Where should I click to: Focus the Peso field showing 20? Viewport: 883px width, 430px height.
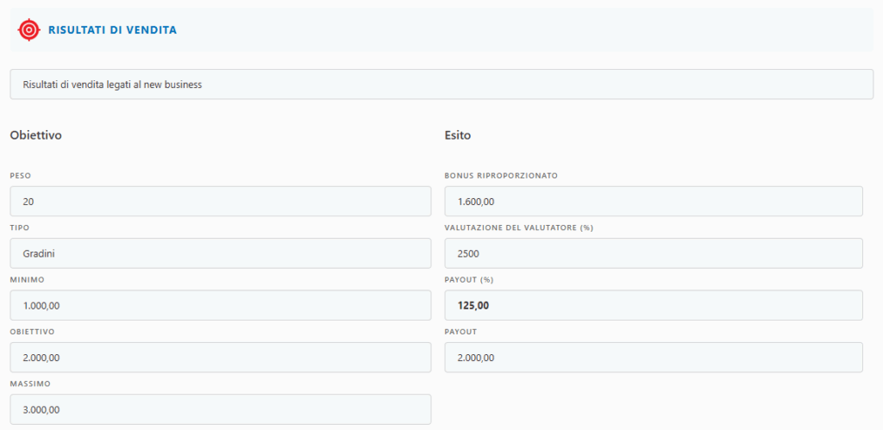[220, 202]
